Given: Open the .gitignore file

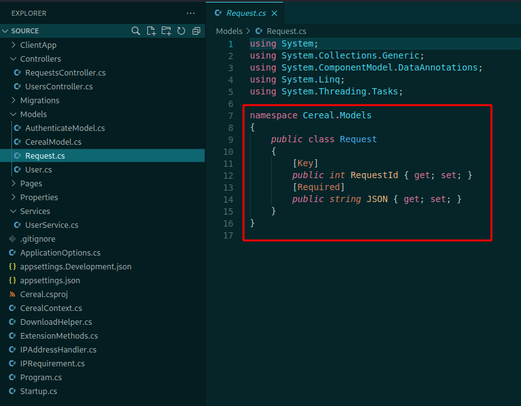Looking at the screenshot, I should click(103, 239).
